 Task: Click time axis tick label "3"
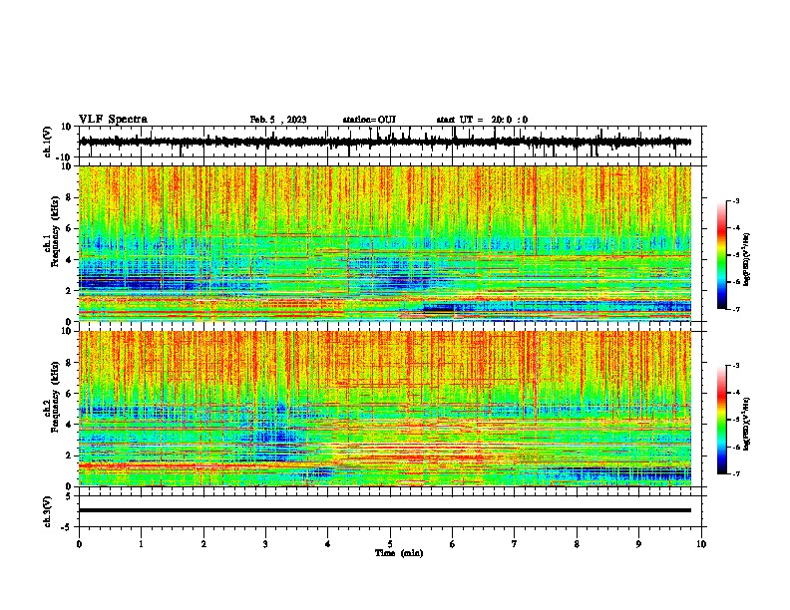coord(265,544)
